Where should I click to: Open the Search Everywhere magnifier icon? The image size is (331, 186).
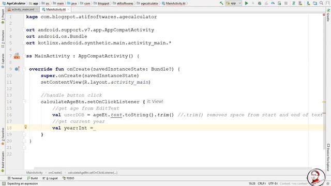point(322,3)
